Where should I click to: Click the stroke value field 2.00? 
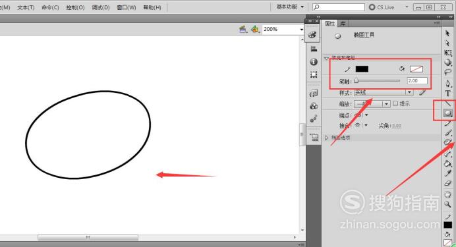[x=417, y=81]
